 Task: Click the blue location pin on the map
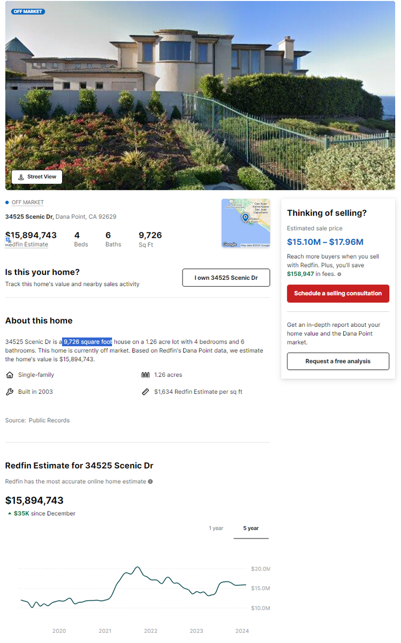(245, 218)
